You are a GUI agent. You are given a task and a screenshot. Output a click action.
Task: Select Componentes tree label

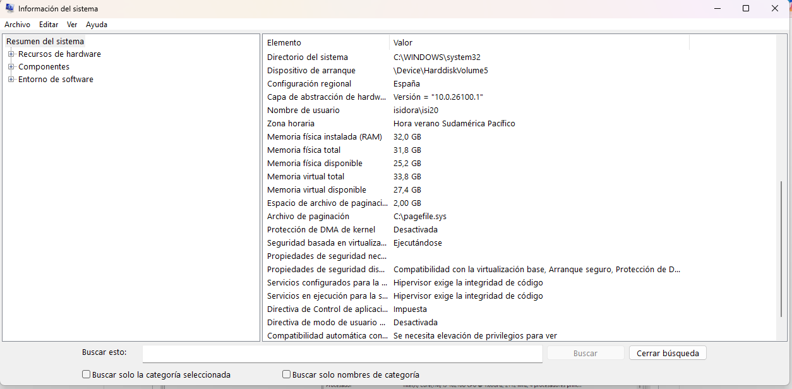pyautogui.click(x=44, y=67)
